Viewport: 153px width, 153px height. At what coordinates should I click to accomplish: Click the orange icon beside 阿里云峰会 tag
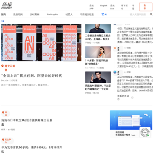3,66
